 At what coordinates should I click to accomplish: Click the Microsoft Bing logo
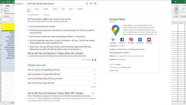19,4
